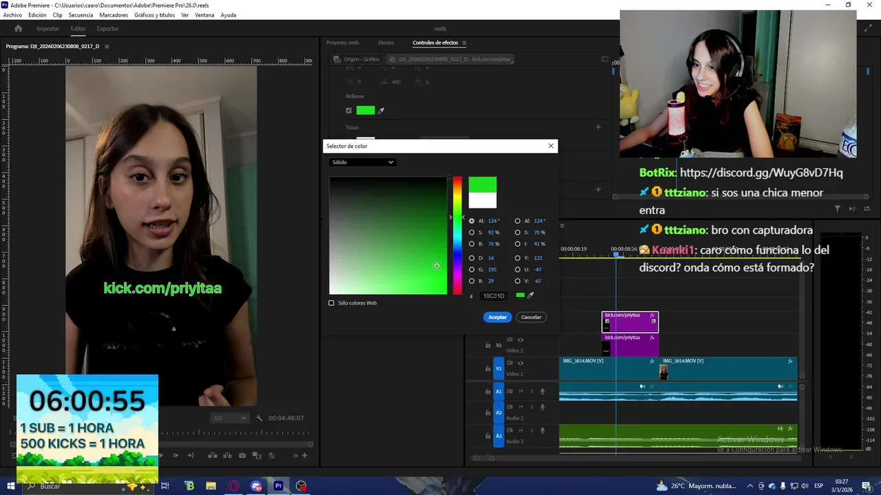The height and width of the screenshot is (495, 881).
Task: Open the timeline filter funnel icon
Action: [838, 208]
